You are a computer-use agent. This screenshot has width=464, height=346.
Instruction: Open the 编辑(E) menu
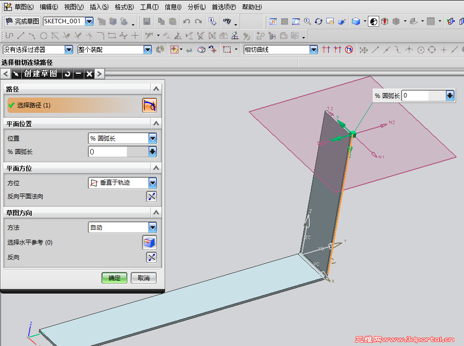(x=49, y=7)
